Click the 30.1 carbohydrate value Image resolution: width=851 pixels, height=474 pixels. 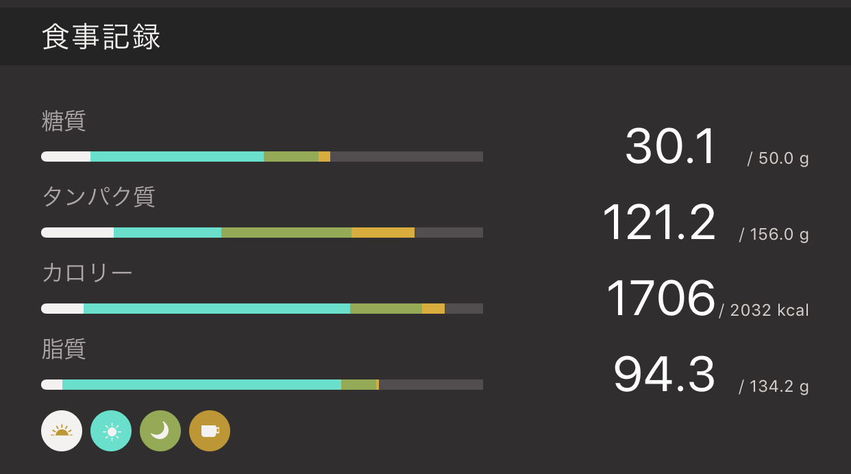point(671,147)
